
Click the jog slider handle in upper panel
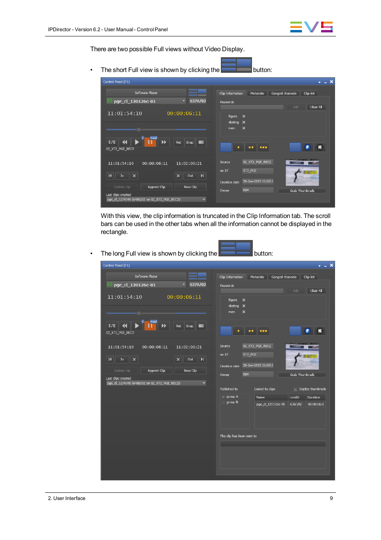[x=139, y=130]
